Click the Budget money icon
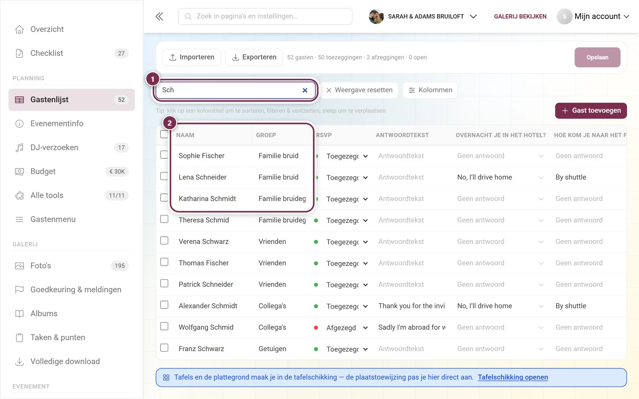The width and height of the screenshot is (639, 399). [20, 172]
